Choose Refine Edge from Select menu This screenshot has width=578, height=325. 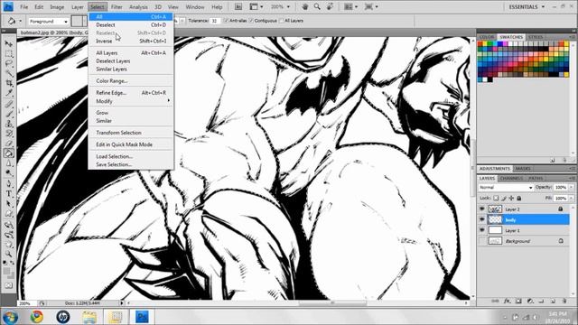click(131, 92)
